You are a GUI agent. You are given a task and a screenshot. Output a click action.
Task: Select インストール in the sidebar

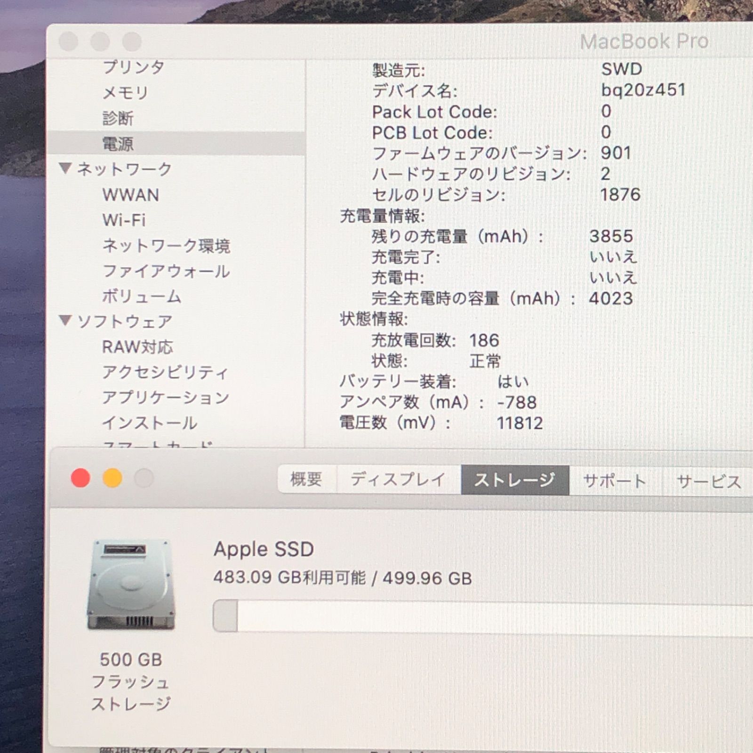tap(150, 423)
